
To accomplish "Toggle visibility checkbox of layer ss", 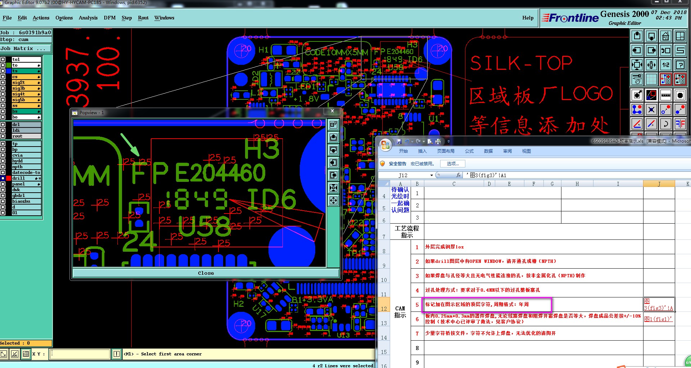I will pos(3,106).
